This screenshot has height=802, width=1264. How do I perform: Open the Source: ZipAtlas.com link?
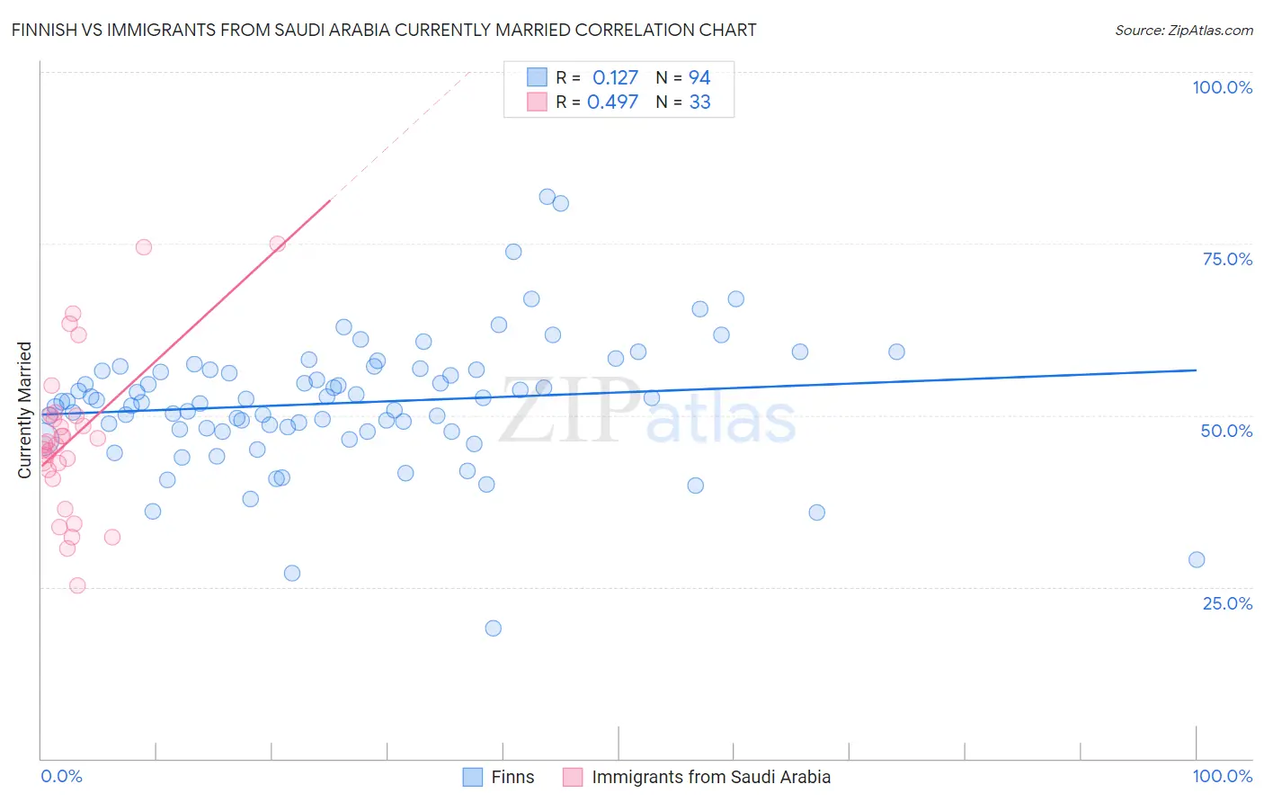point(1184,30)
